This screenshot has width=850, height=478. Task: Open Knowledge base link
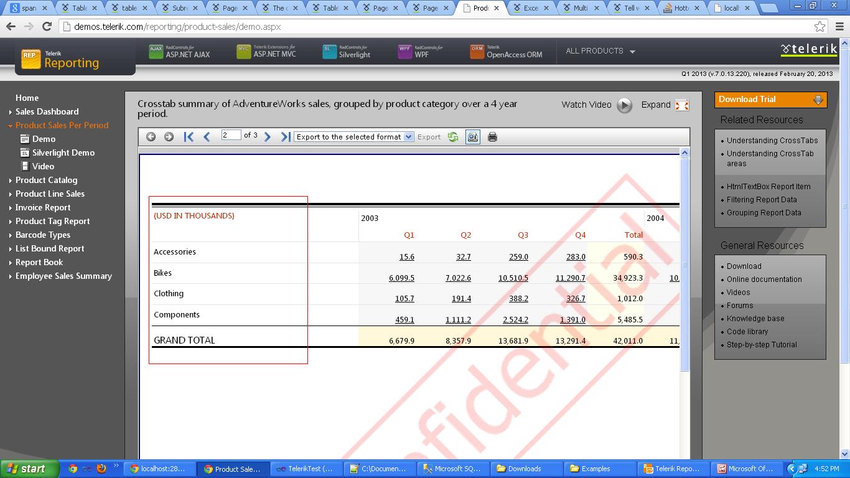[755, 319]
